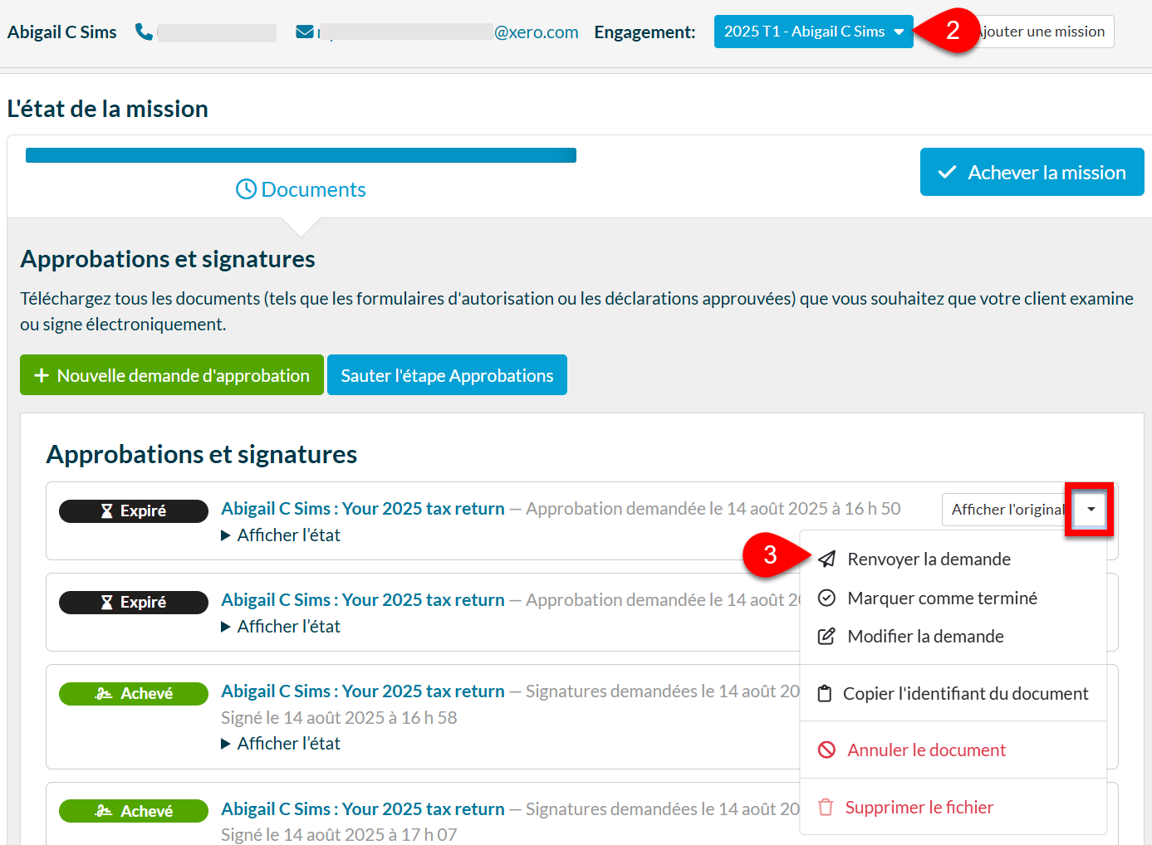The image size is (1152, 845).
Task: Click the checkmark circle icon in menu
Action: (826, 598)
